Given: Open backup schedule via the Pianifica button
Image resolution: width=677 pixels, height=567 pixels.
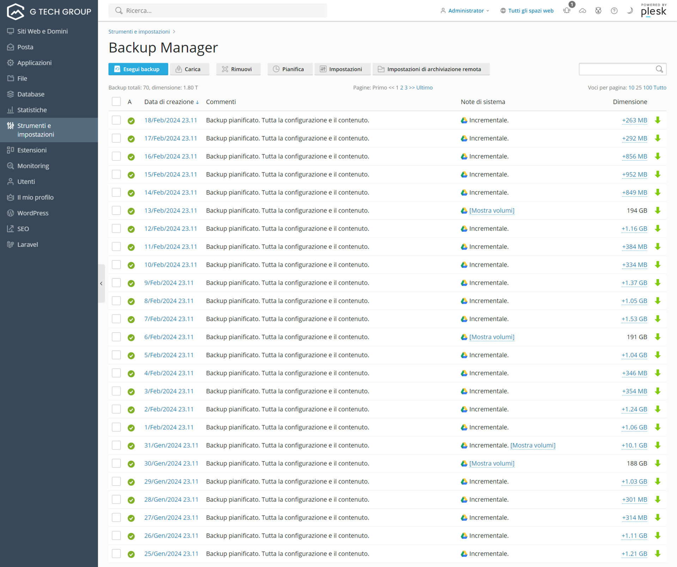Looking at the screenshot, I should (x=290, y=69).
